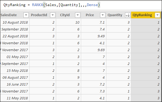Click the Dense keyword in formula
The height and width of the screenshot is (102, 162).
coord(92,5)
